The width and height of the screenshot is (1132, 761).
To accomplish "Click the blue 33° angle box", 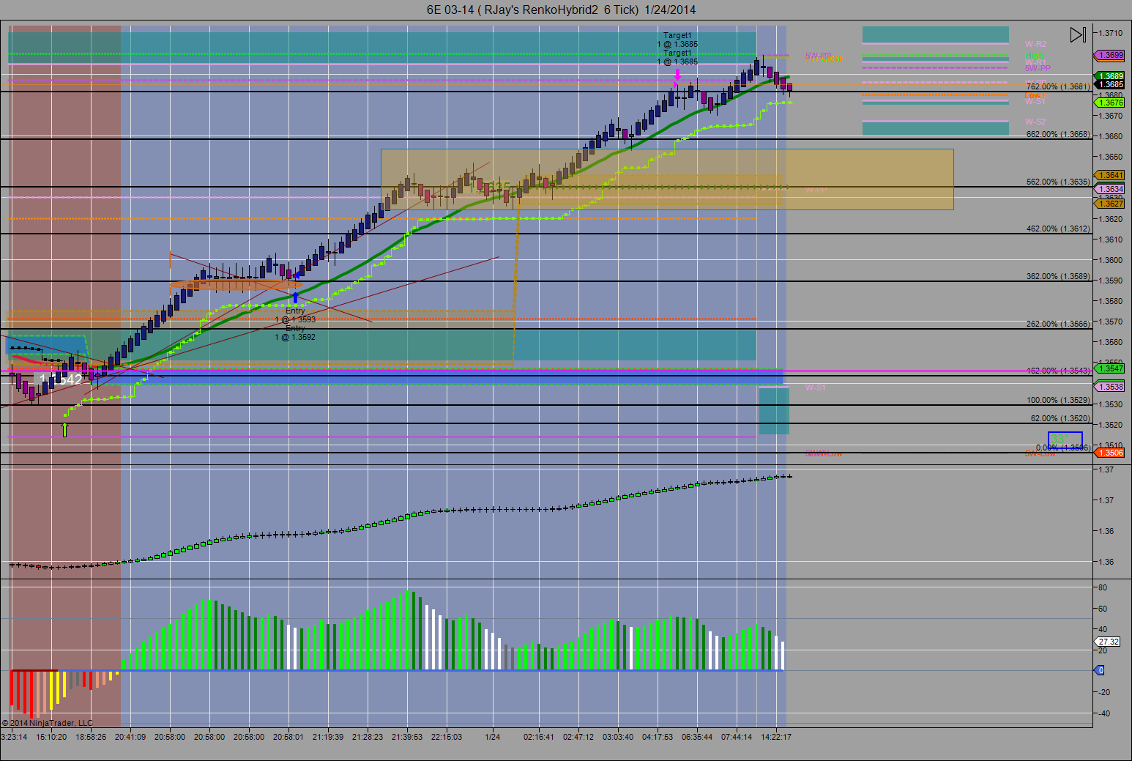I will (x=1065, y=439).
